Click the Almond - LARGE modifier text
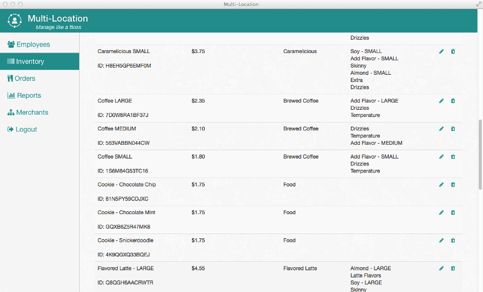The width and height of the screenshot is (483, 292). coord(371,268)
